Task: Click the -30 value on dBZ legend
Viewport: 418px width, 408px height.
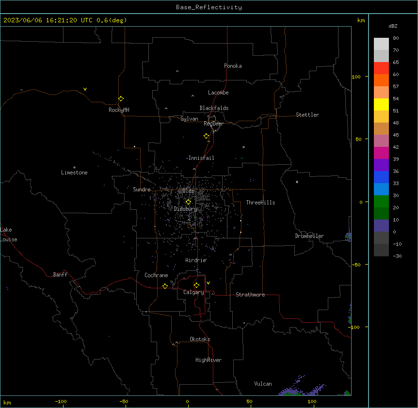Action: point(397,256)
